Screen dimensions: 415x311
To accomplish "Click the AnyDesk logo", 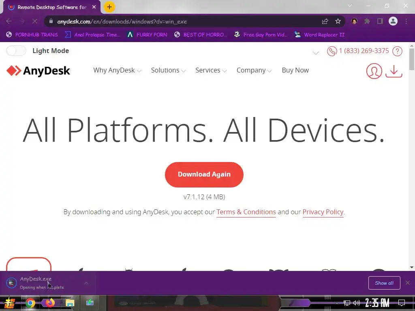I will point(38,70).
